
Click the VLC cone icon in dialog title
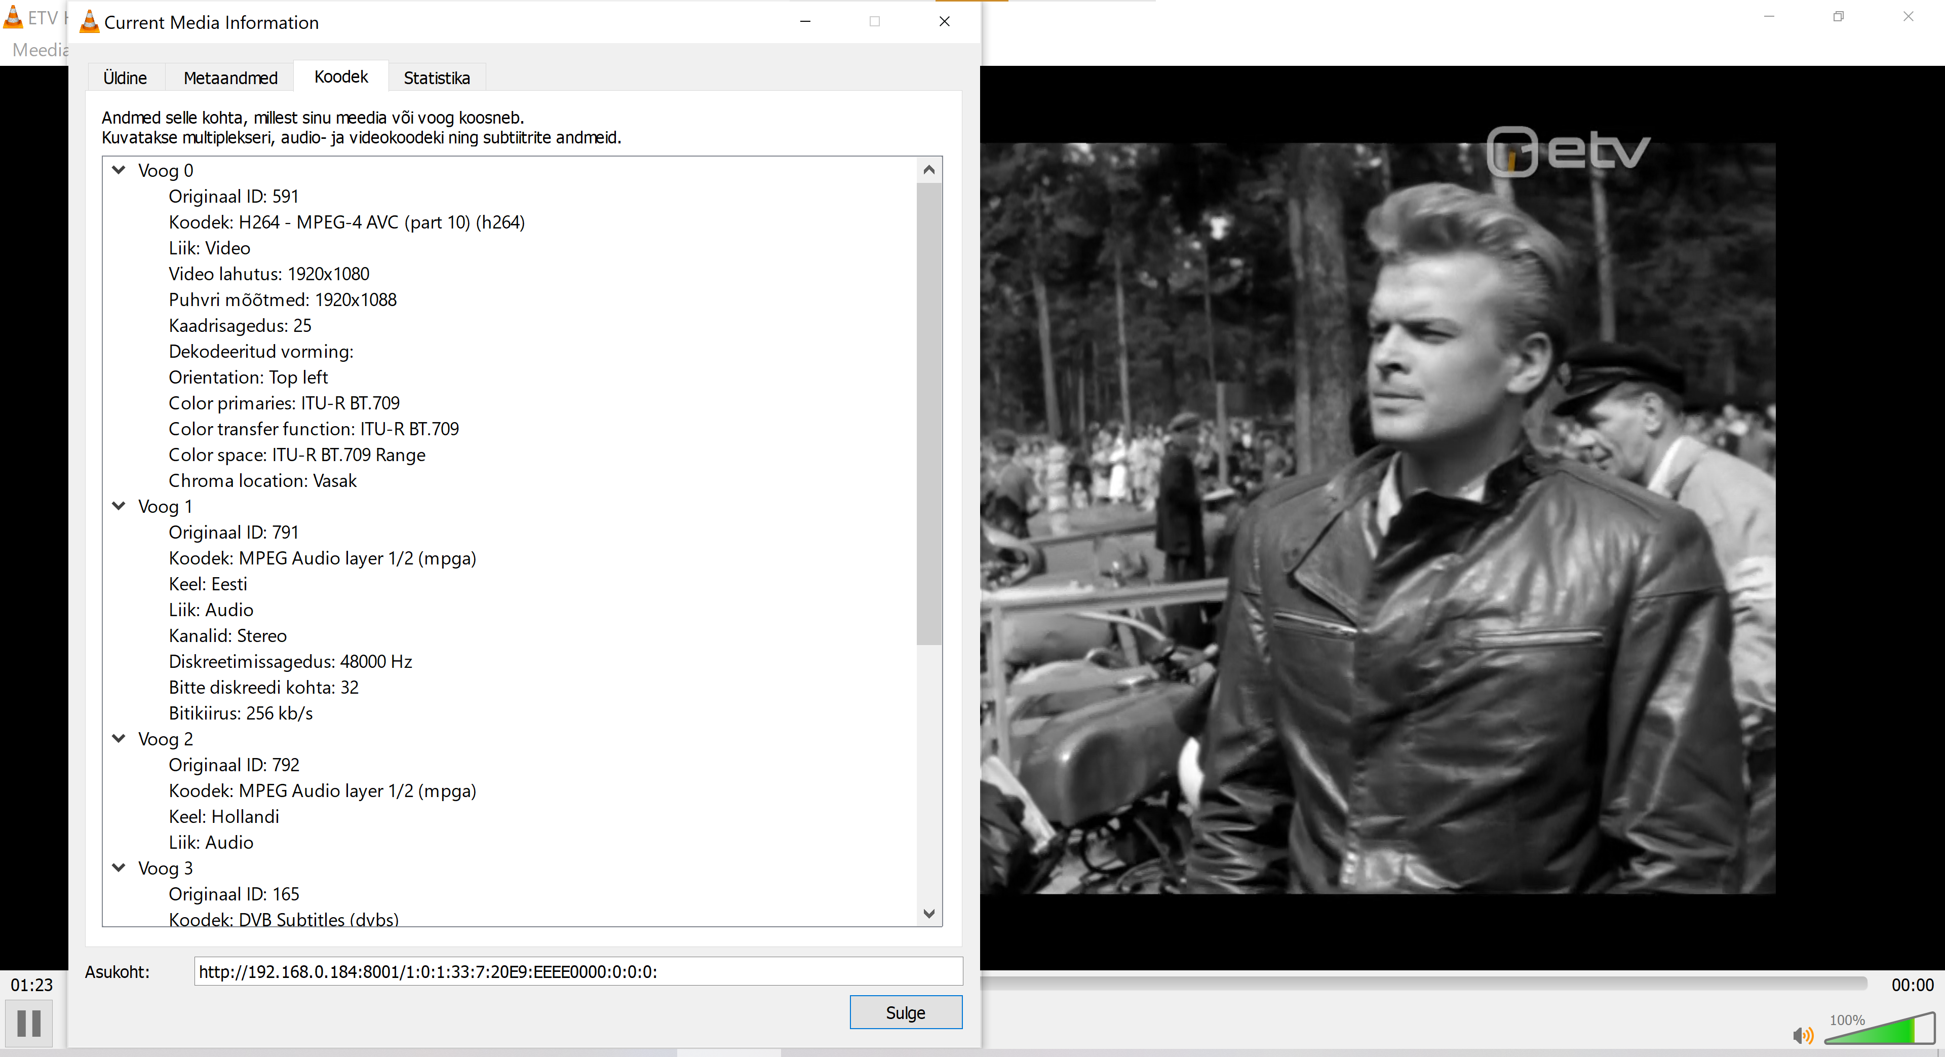[89, 22]
